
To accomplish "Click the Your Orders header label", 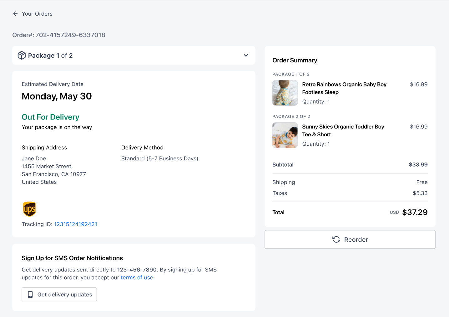I will click(x=37, y=13).
